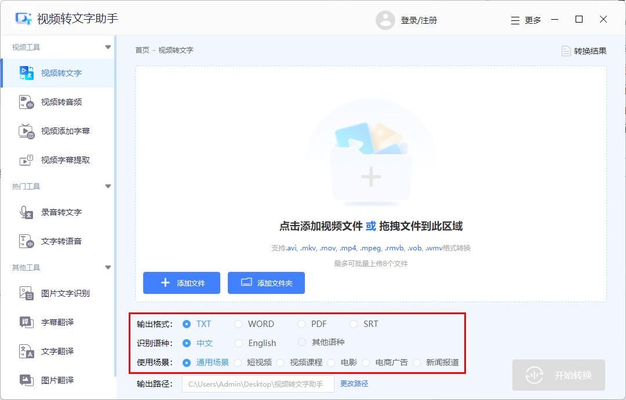Click the 字幕翻译 icon
The height and width of the screenshot is (400, 626).
26,322
